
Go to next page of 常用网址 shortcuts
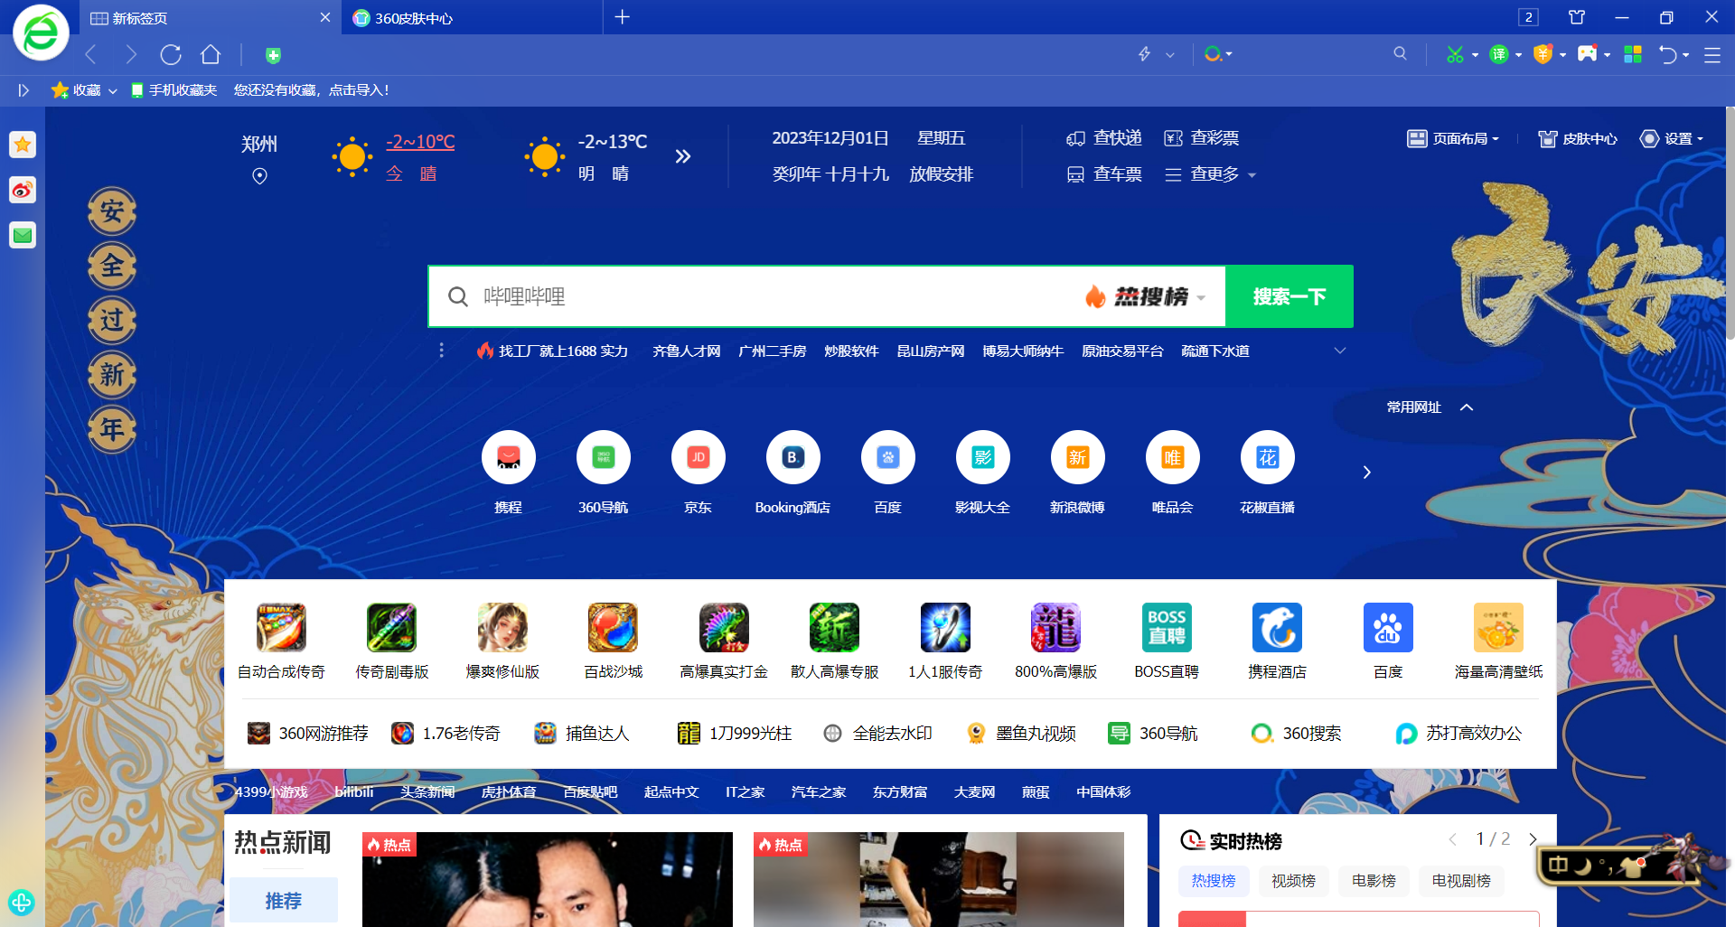[x=1366, y=472]
